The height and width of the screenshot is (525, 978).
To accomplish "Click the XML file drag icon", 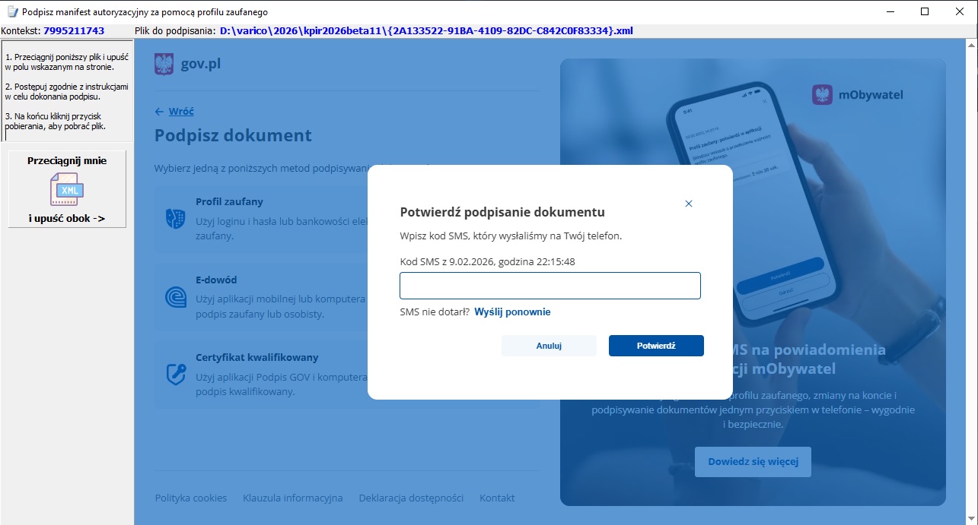I will [67, 189].
